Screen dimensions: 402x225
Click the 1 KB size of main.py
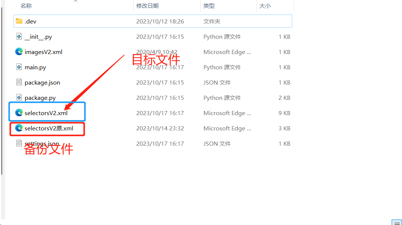(x=284, y=67)
